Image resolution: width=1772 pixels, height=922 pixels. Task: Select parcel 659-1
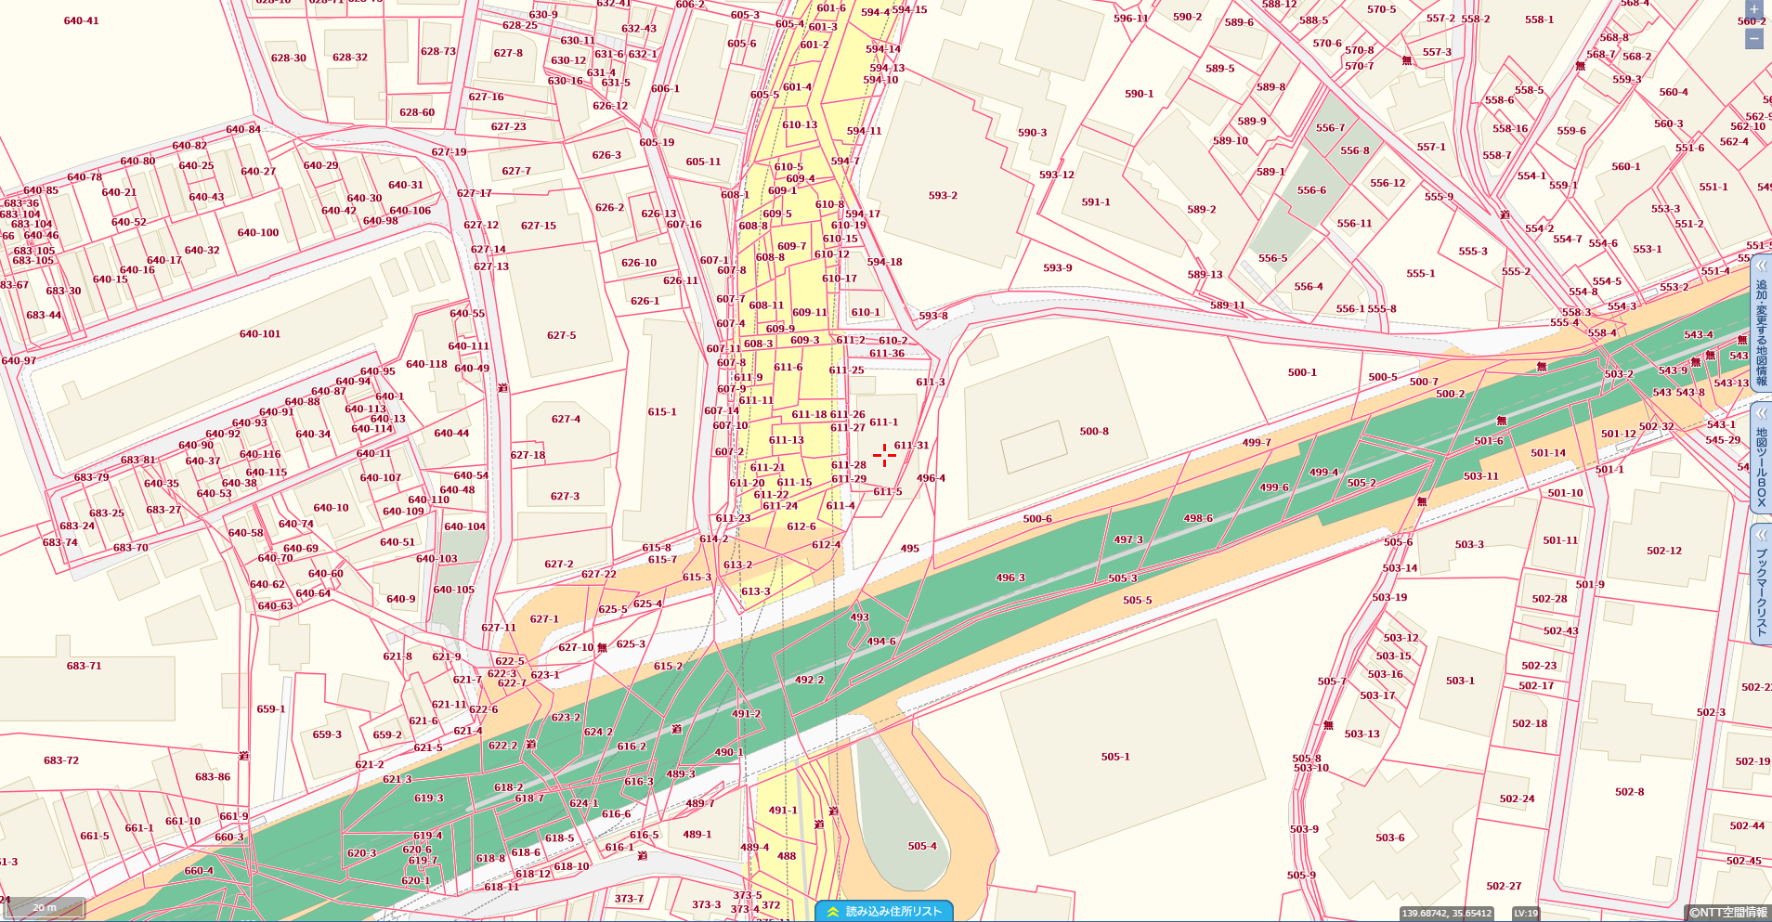271,709
